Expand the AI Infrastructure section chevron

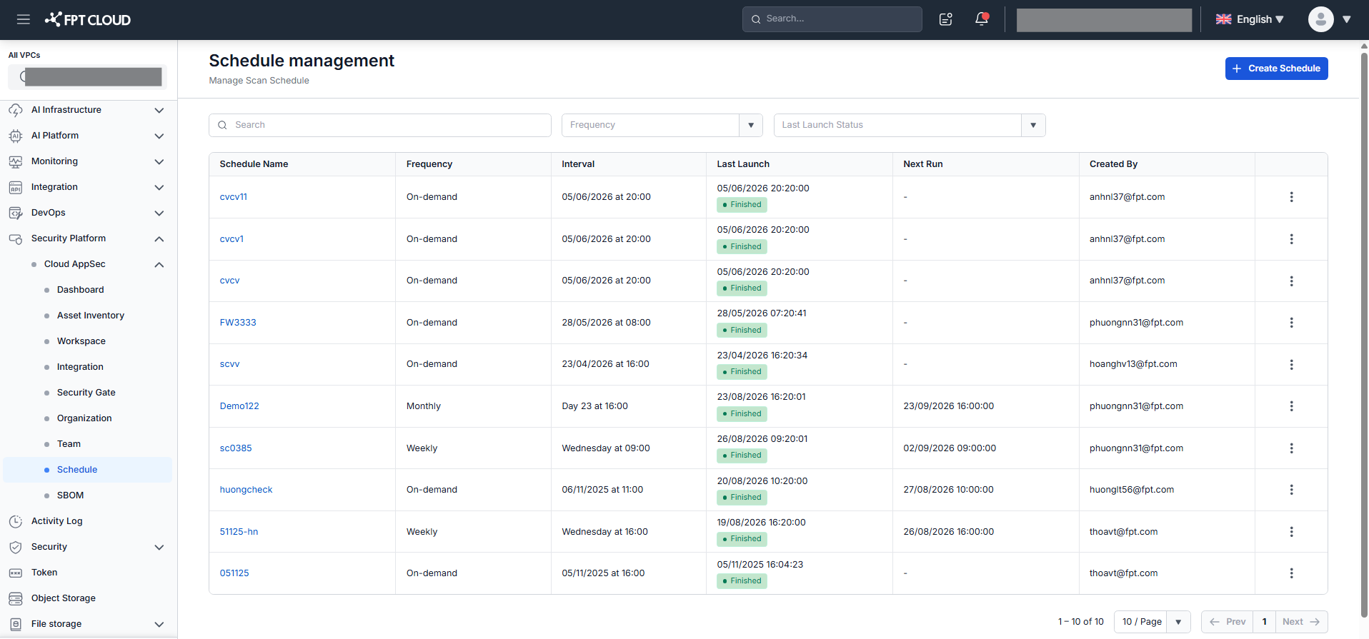coord(159,110)
